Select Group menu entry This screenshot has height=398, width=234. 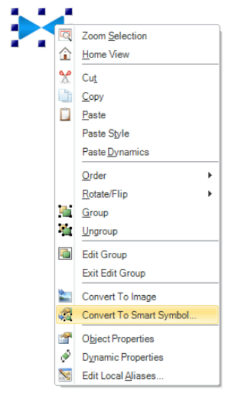[137, 212]
